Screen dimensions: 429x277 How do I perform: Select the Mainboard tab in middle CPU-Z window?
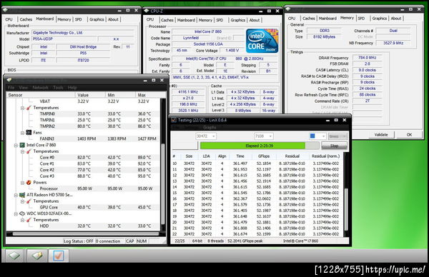click(186, 20)
